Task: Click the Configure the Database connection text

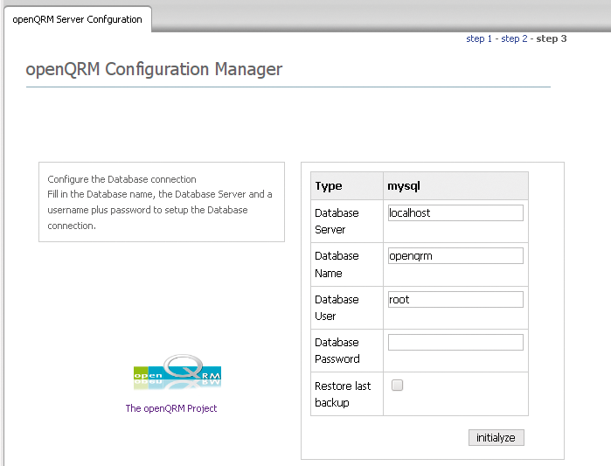Action: click(122, 179)
